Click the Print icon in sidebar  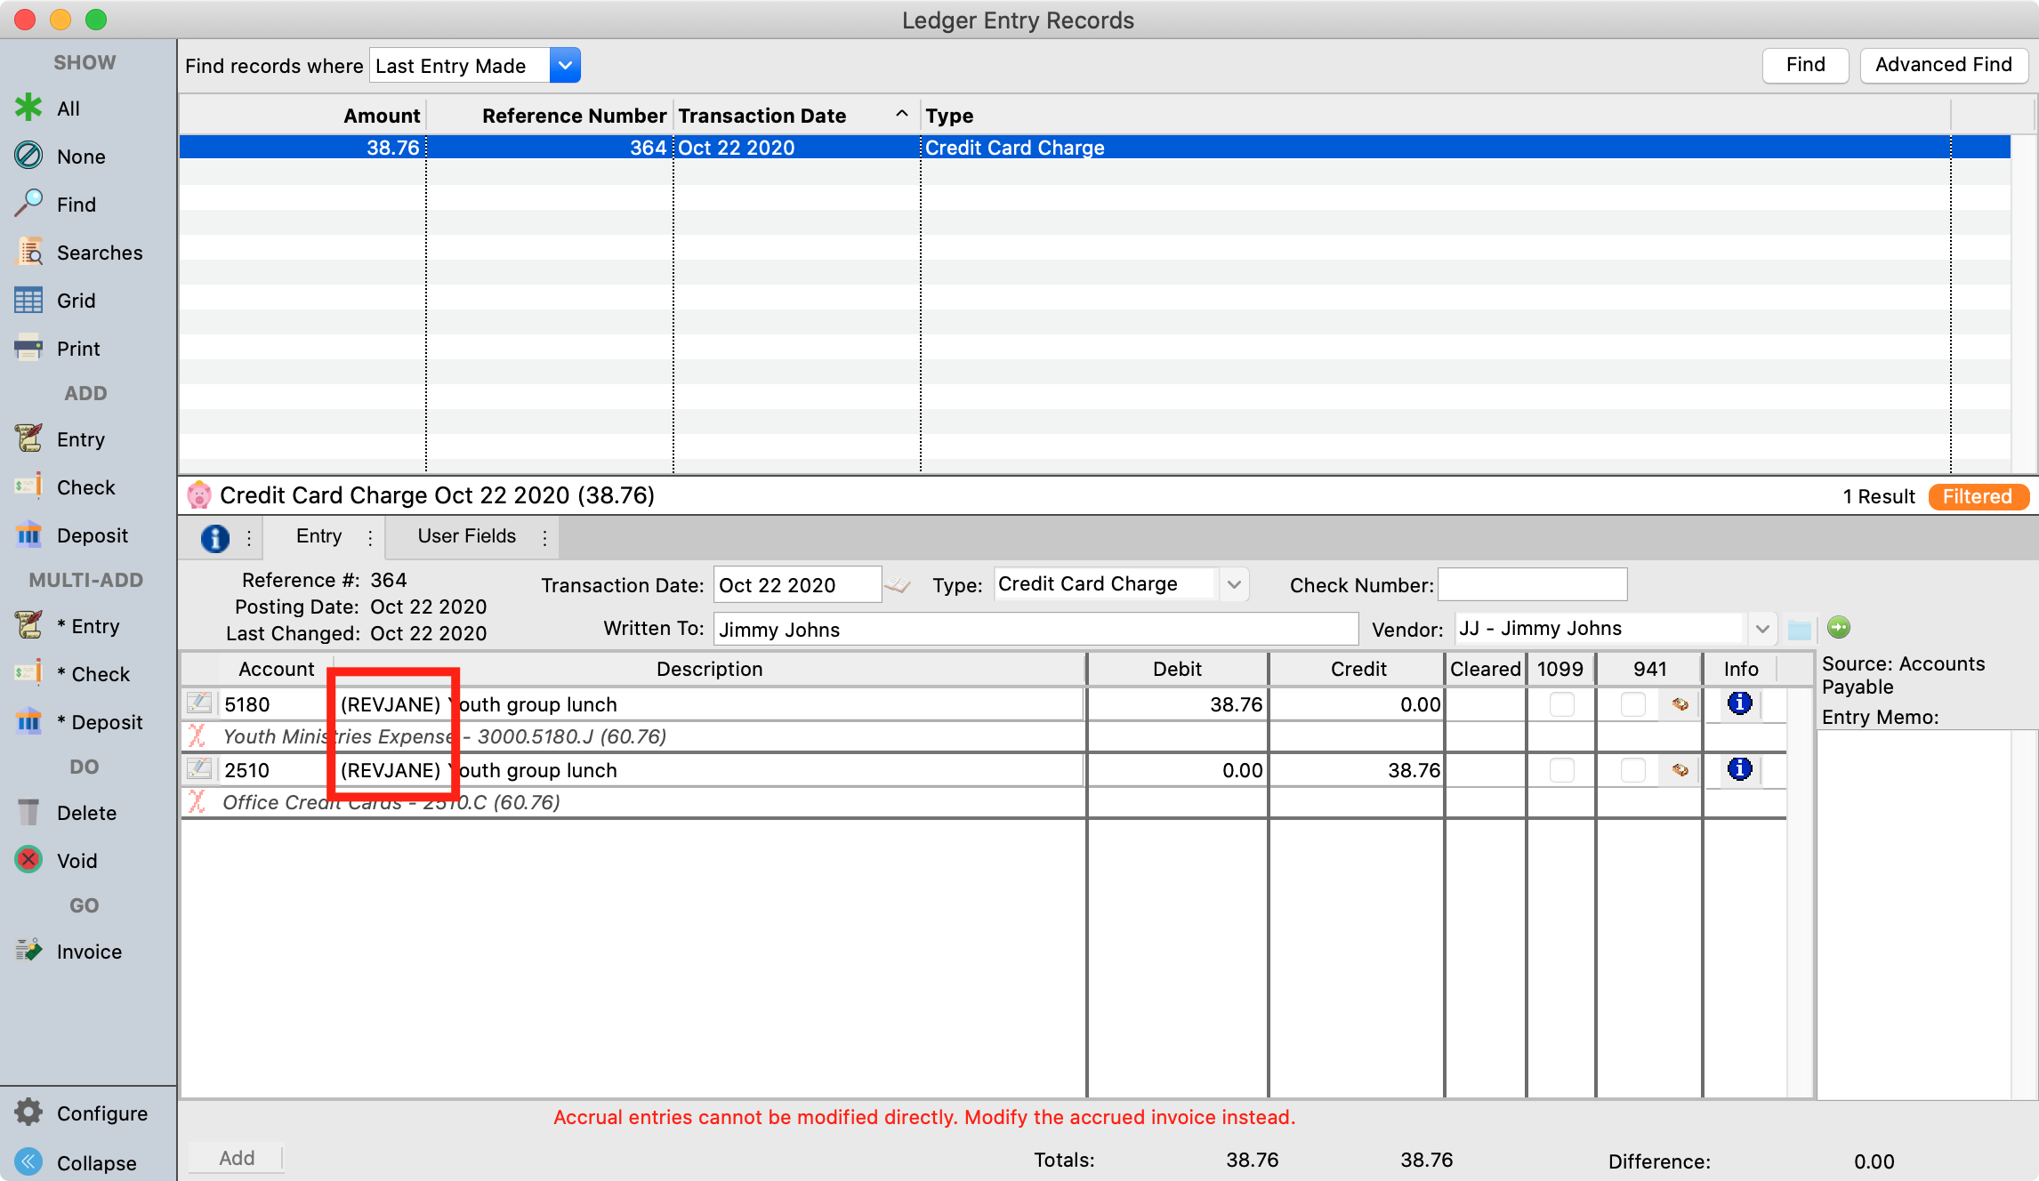point(28,349)
